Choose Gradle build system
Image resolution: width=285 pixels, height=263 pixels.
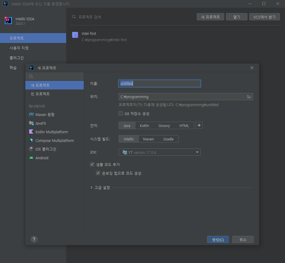(x=168, y=139)
